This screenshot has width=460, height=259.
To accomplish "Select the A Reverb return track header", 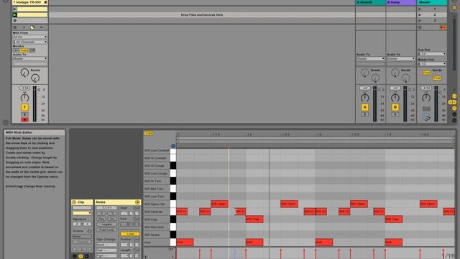I will pyautogui.click(x=371, y=2).
